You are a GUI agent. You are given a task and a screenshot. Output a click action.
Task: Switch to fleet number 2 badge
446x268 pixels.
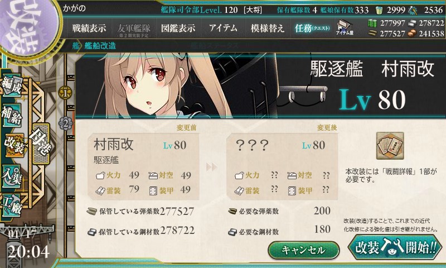65,123
